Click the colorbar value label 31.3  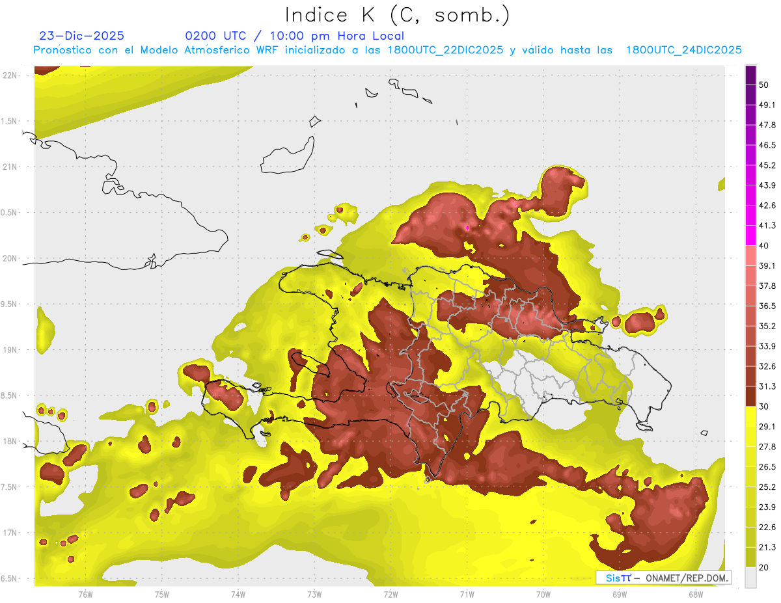[767, 386]
